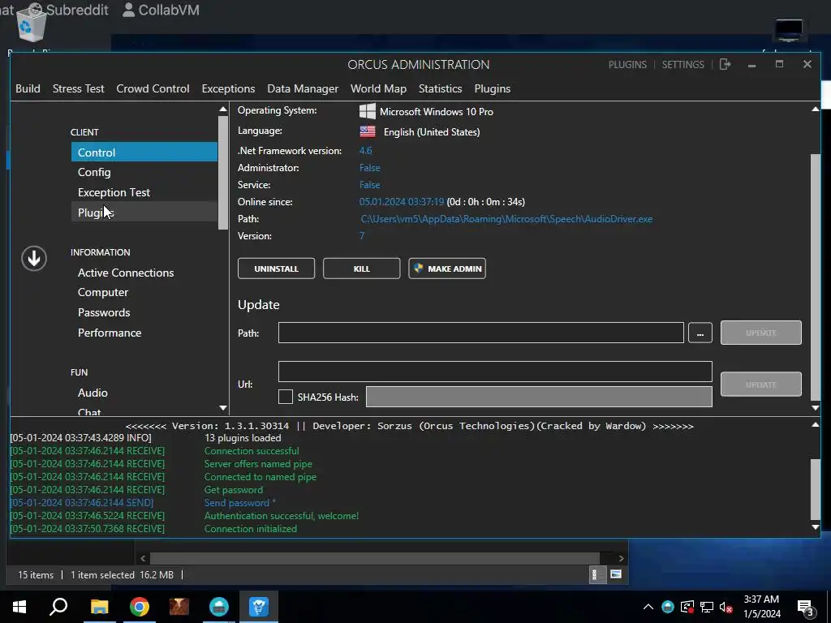
Task: Click SETTINGS in the title bar
Action: point(682,64)
